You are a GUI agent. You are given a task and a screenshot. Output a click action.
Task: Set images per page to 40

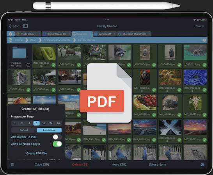coord(58,123)
